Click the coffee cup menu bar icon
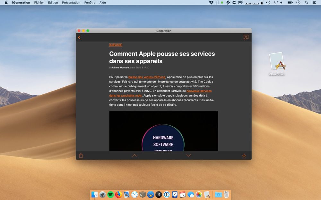The width and height of the screenshot is (321, 200). (240, 3)
